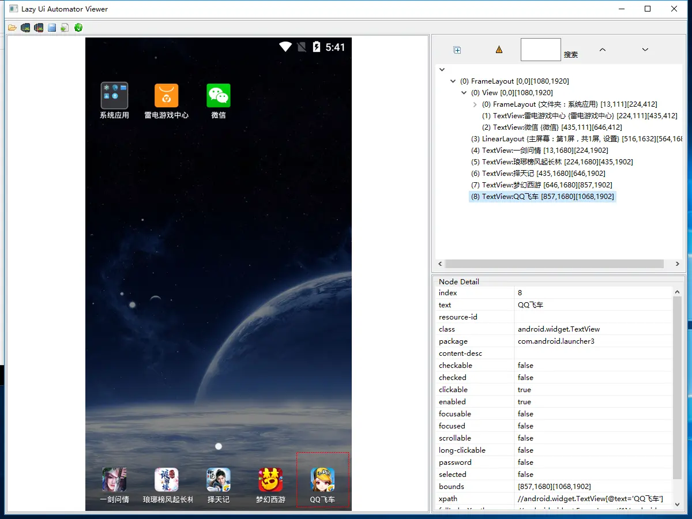Click the green checkmark toolbar icon

pyautogui.click(x=78, y=28)
